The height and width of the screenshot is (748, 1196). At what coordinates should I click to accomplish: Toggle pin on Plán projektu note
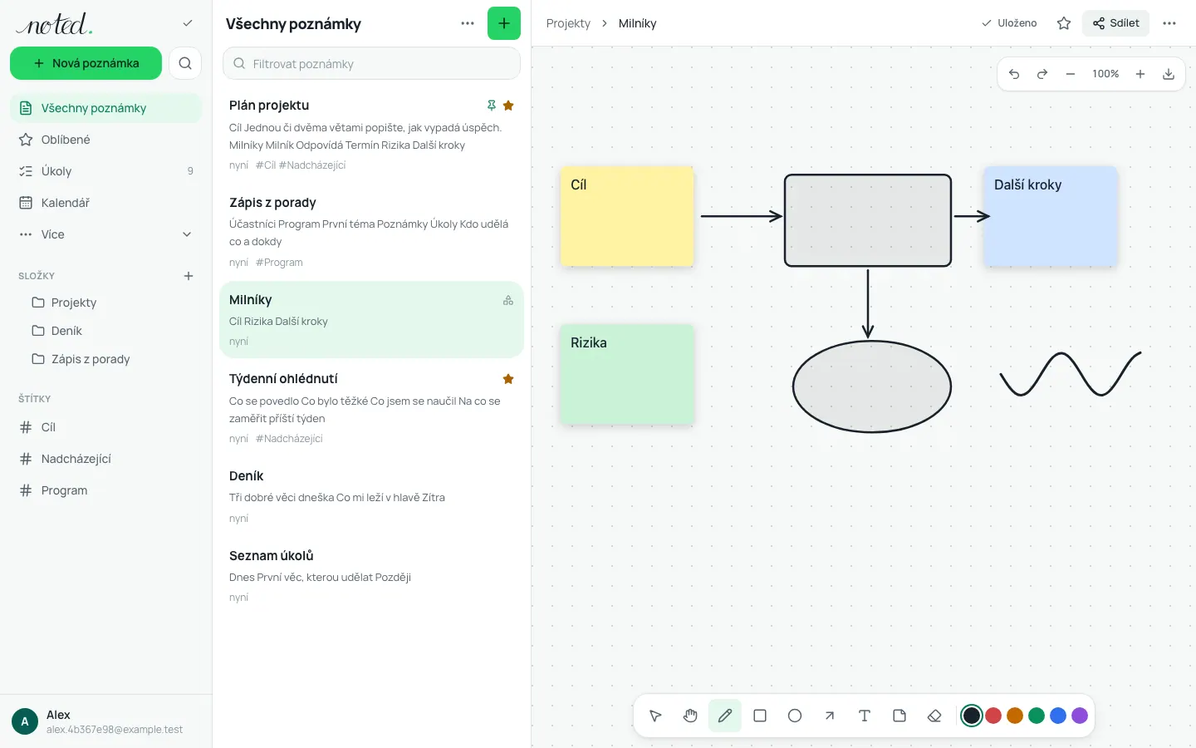tap(492, 106)
